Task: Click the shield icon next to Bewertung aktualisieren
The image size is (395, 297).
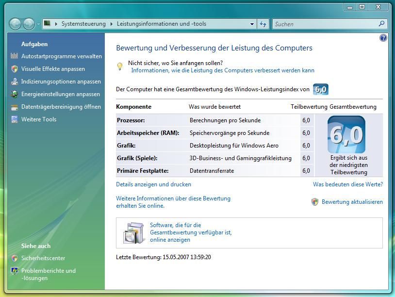Action: [315, 202]
